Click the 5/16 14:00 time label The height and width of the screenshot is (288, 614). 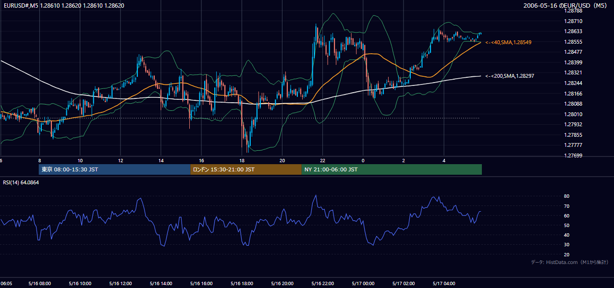[160, 284]
